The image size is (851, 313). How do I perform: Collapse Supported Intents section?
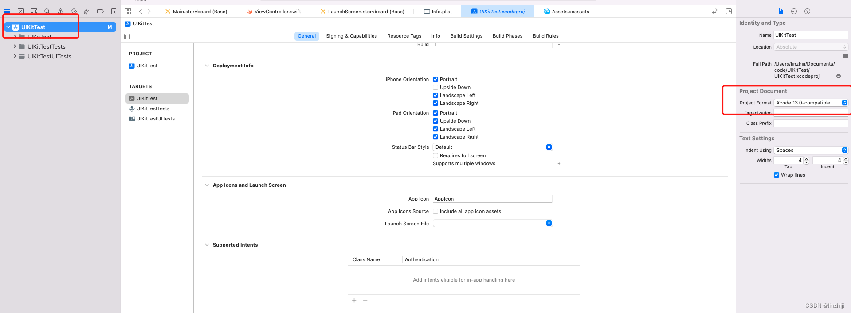click(207, 245)
